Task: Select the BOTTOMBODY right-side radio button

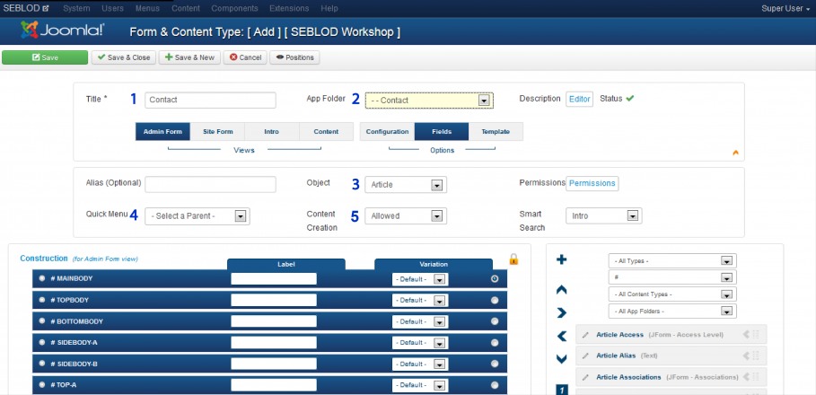Action: [495, 321]
